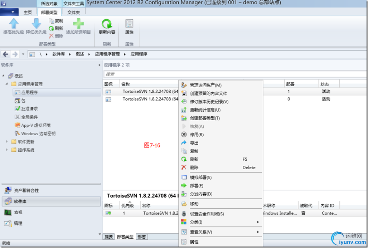Open the 监视 workspace
This screenshot has height=248, width=368.
point(52,212)
